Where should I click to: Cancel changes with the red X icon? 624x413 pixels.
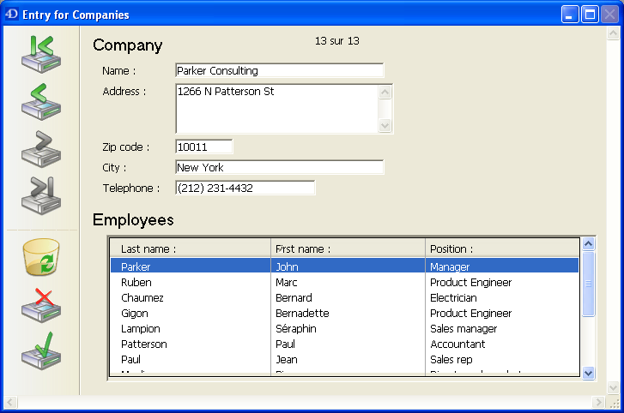[40, 305]
